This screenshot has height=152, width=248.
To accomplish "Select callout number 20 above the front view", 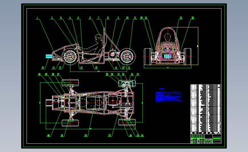I will (x=142, y=18).
